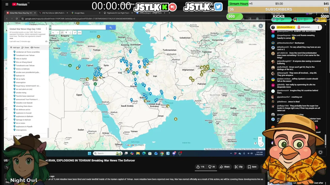Viewport: 330px width, 185px height.
Task: Select the hand pan tool
Action: pos(62,33)
